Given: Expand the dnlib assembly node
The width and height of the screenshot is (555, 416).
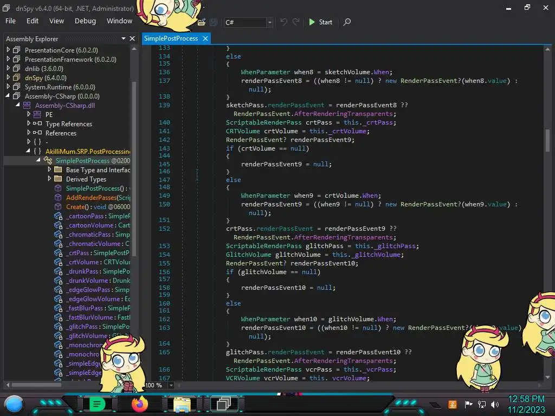Looking at the screenshot, I should coord(8,68).
